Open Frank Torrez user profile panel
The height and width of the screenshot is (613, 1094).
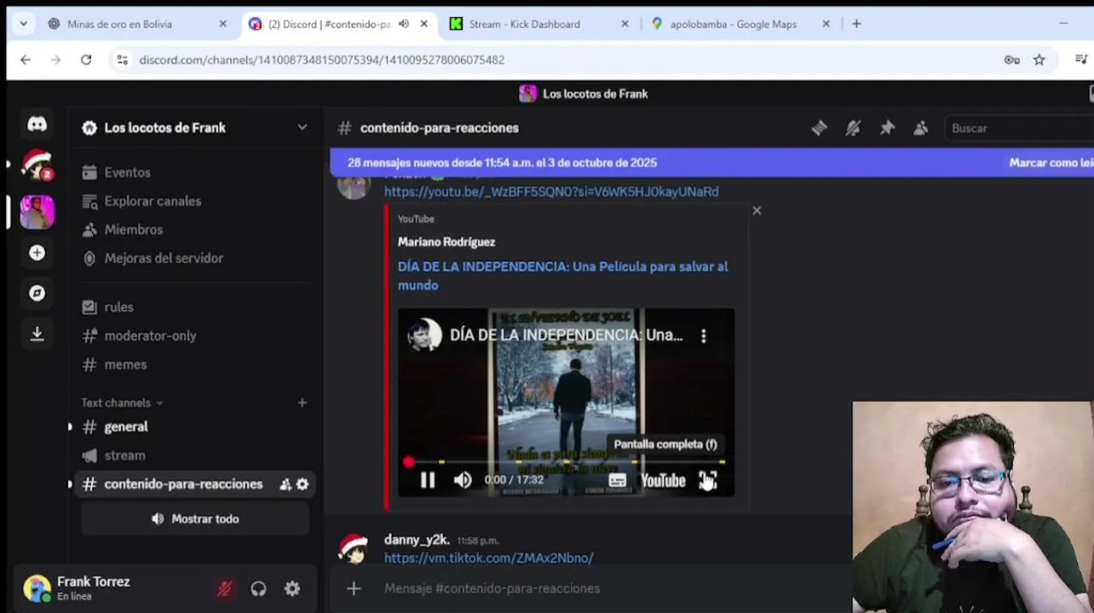(x=94, y=588)
